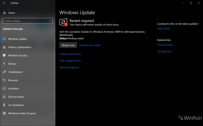203x126 pixels.
Task: Click Schedule the restart link
Action: coord(90,45)
